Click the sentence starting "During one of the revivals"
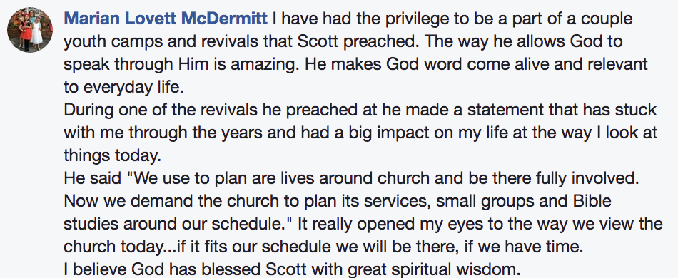Viewport: 678px width, 278px height. [x=360, y=110]
